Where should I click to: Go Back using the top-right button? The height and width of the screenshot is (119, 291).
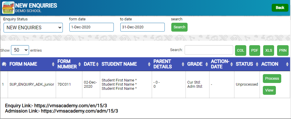pos(280,8)
